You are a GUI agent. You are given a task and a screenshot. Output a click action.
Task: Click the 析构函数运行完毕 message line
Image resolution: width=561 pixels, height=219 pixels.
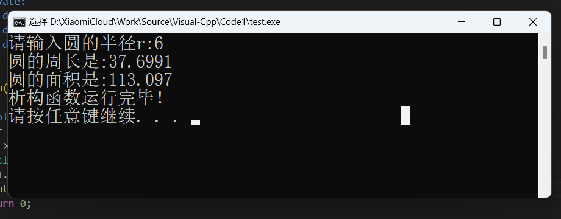[86, 97]
